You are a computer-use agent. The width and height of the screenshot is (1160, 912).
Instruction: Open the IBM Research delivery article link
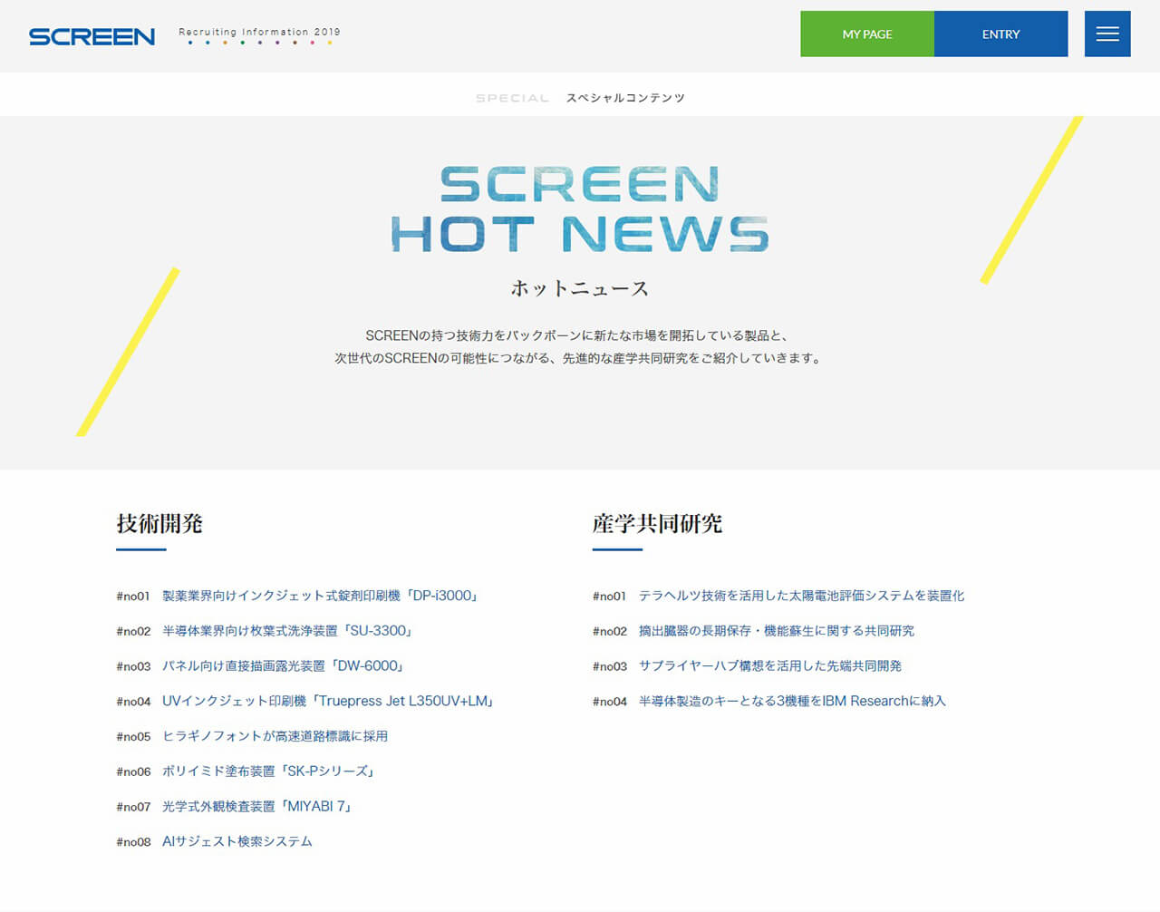coord(792,701)
